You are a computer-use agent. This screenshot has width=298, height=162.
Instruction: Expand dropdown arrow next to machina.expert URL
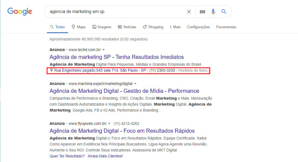135,84
